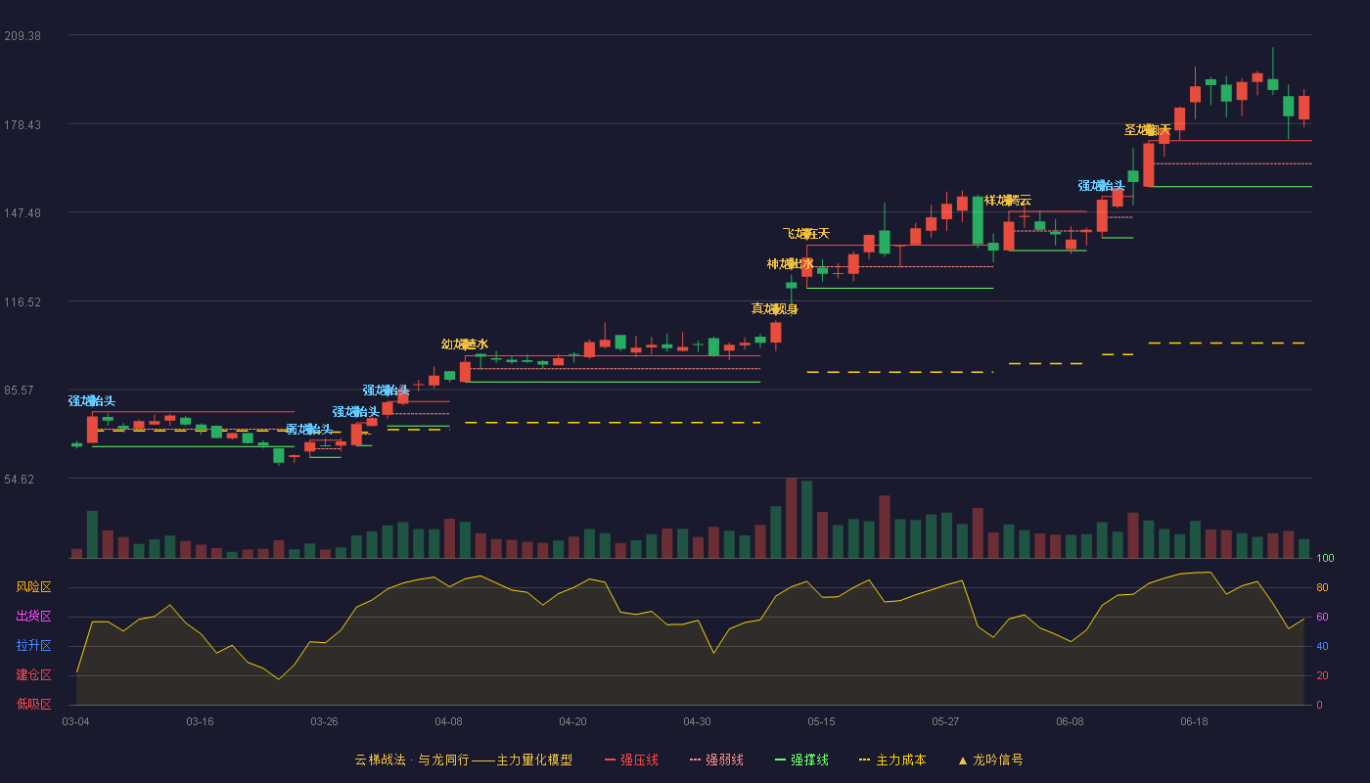
Task: Click the 60 indicator scale value
Action: point(1322,617)
